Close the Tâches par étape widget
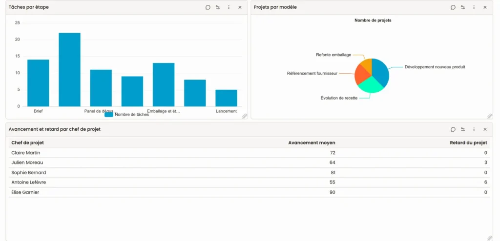500x241 pixels. tap(240, 7)
